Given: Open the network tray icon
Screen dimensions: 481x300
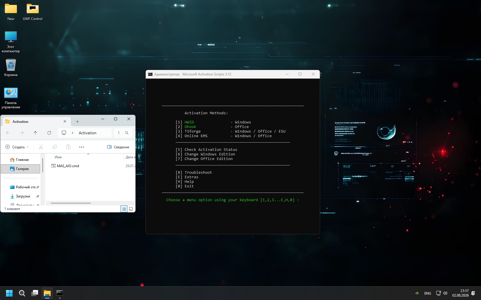Looking at the screenshot, I should point(438,293).
